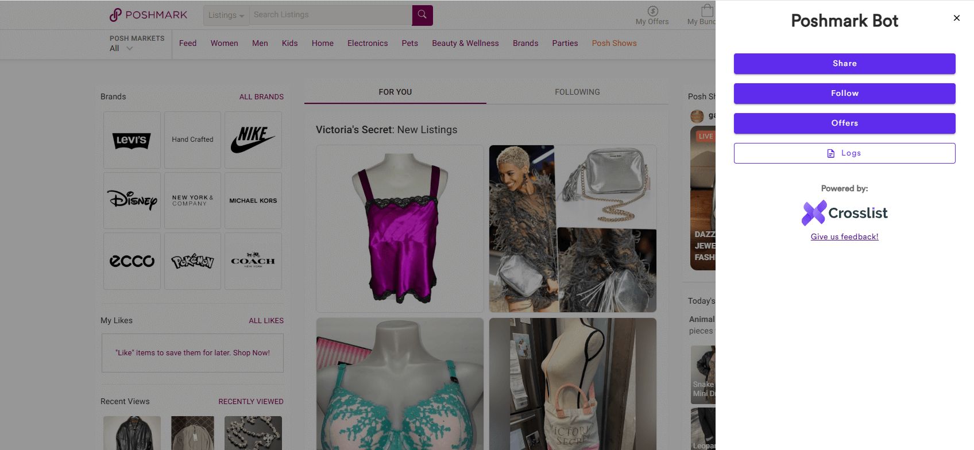The width and height of the screenshot is (974, 450).
Task: Follow the Give us feedback link
Action: pyautogui.click(x=844, y=236)
